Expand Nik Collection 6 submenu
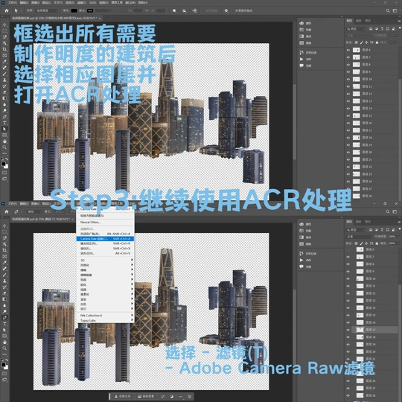 [x=105, y=316]
